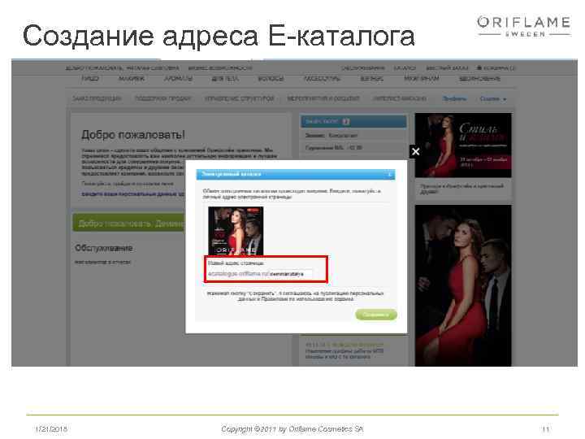Screen dimensions: 585x439
Task: Open the ЛИЦО menu item
Action: 90,79
